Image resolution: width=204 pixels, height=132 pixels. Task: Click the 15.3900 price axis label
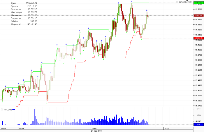[x=198, y=96]
